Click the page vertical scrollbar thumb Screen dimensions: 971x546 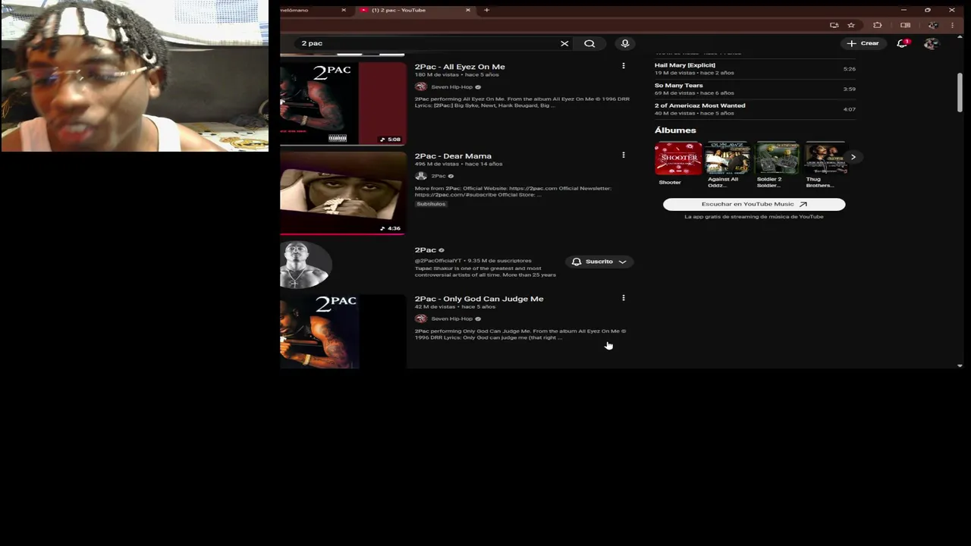960,93
